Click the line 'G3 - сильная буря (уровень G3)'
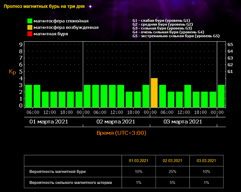 click(162, 28)
